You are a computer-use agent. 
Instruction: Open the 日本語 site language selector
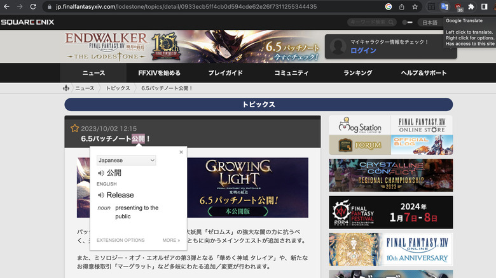[430, 22]
